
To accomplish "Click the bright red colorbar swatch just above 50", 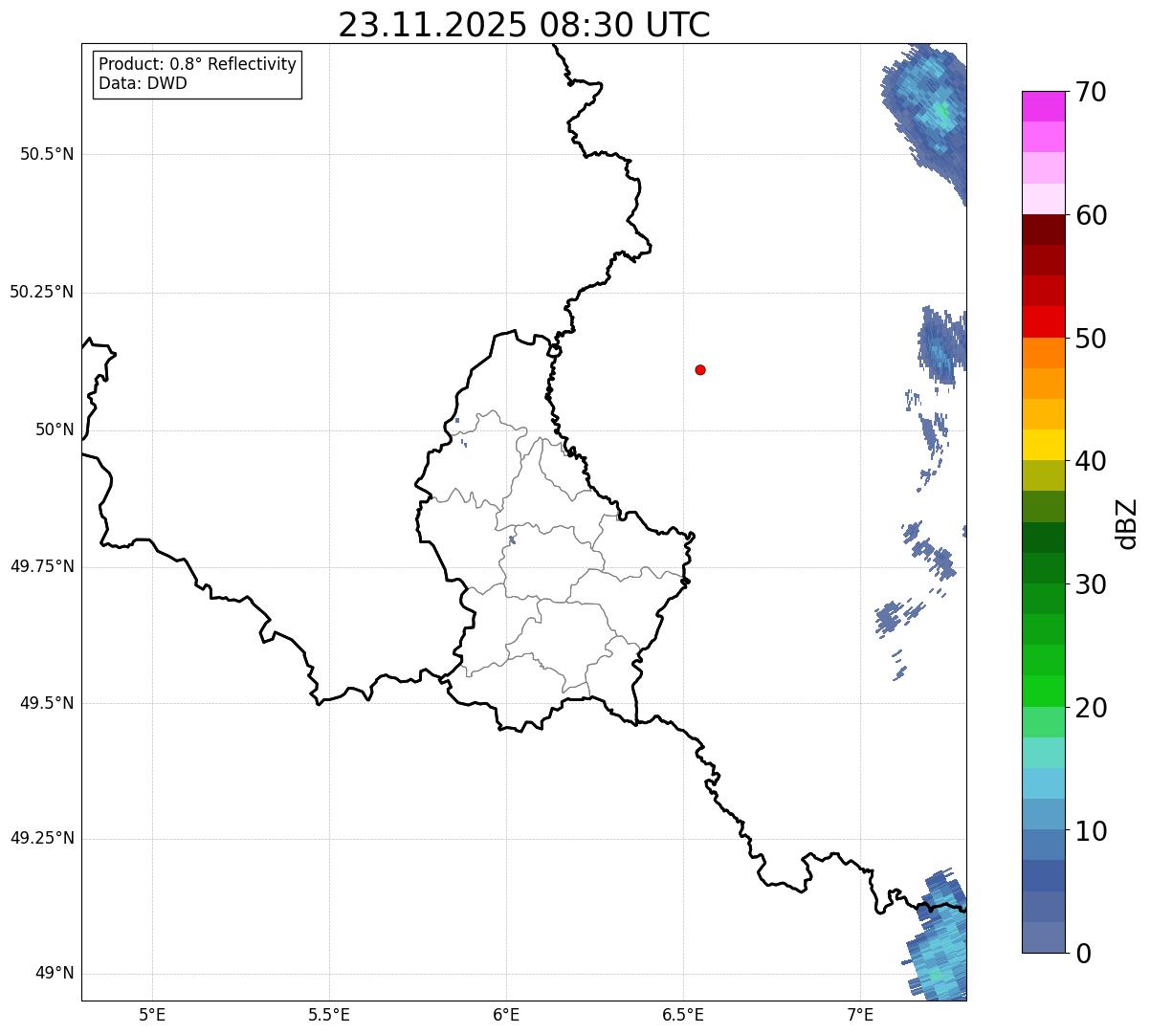I will [1044, 322].
